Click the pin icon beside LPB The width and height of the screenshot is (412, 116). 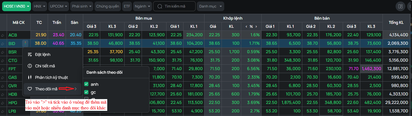[3, 111]
